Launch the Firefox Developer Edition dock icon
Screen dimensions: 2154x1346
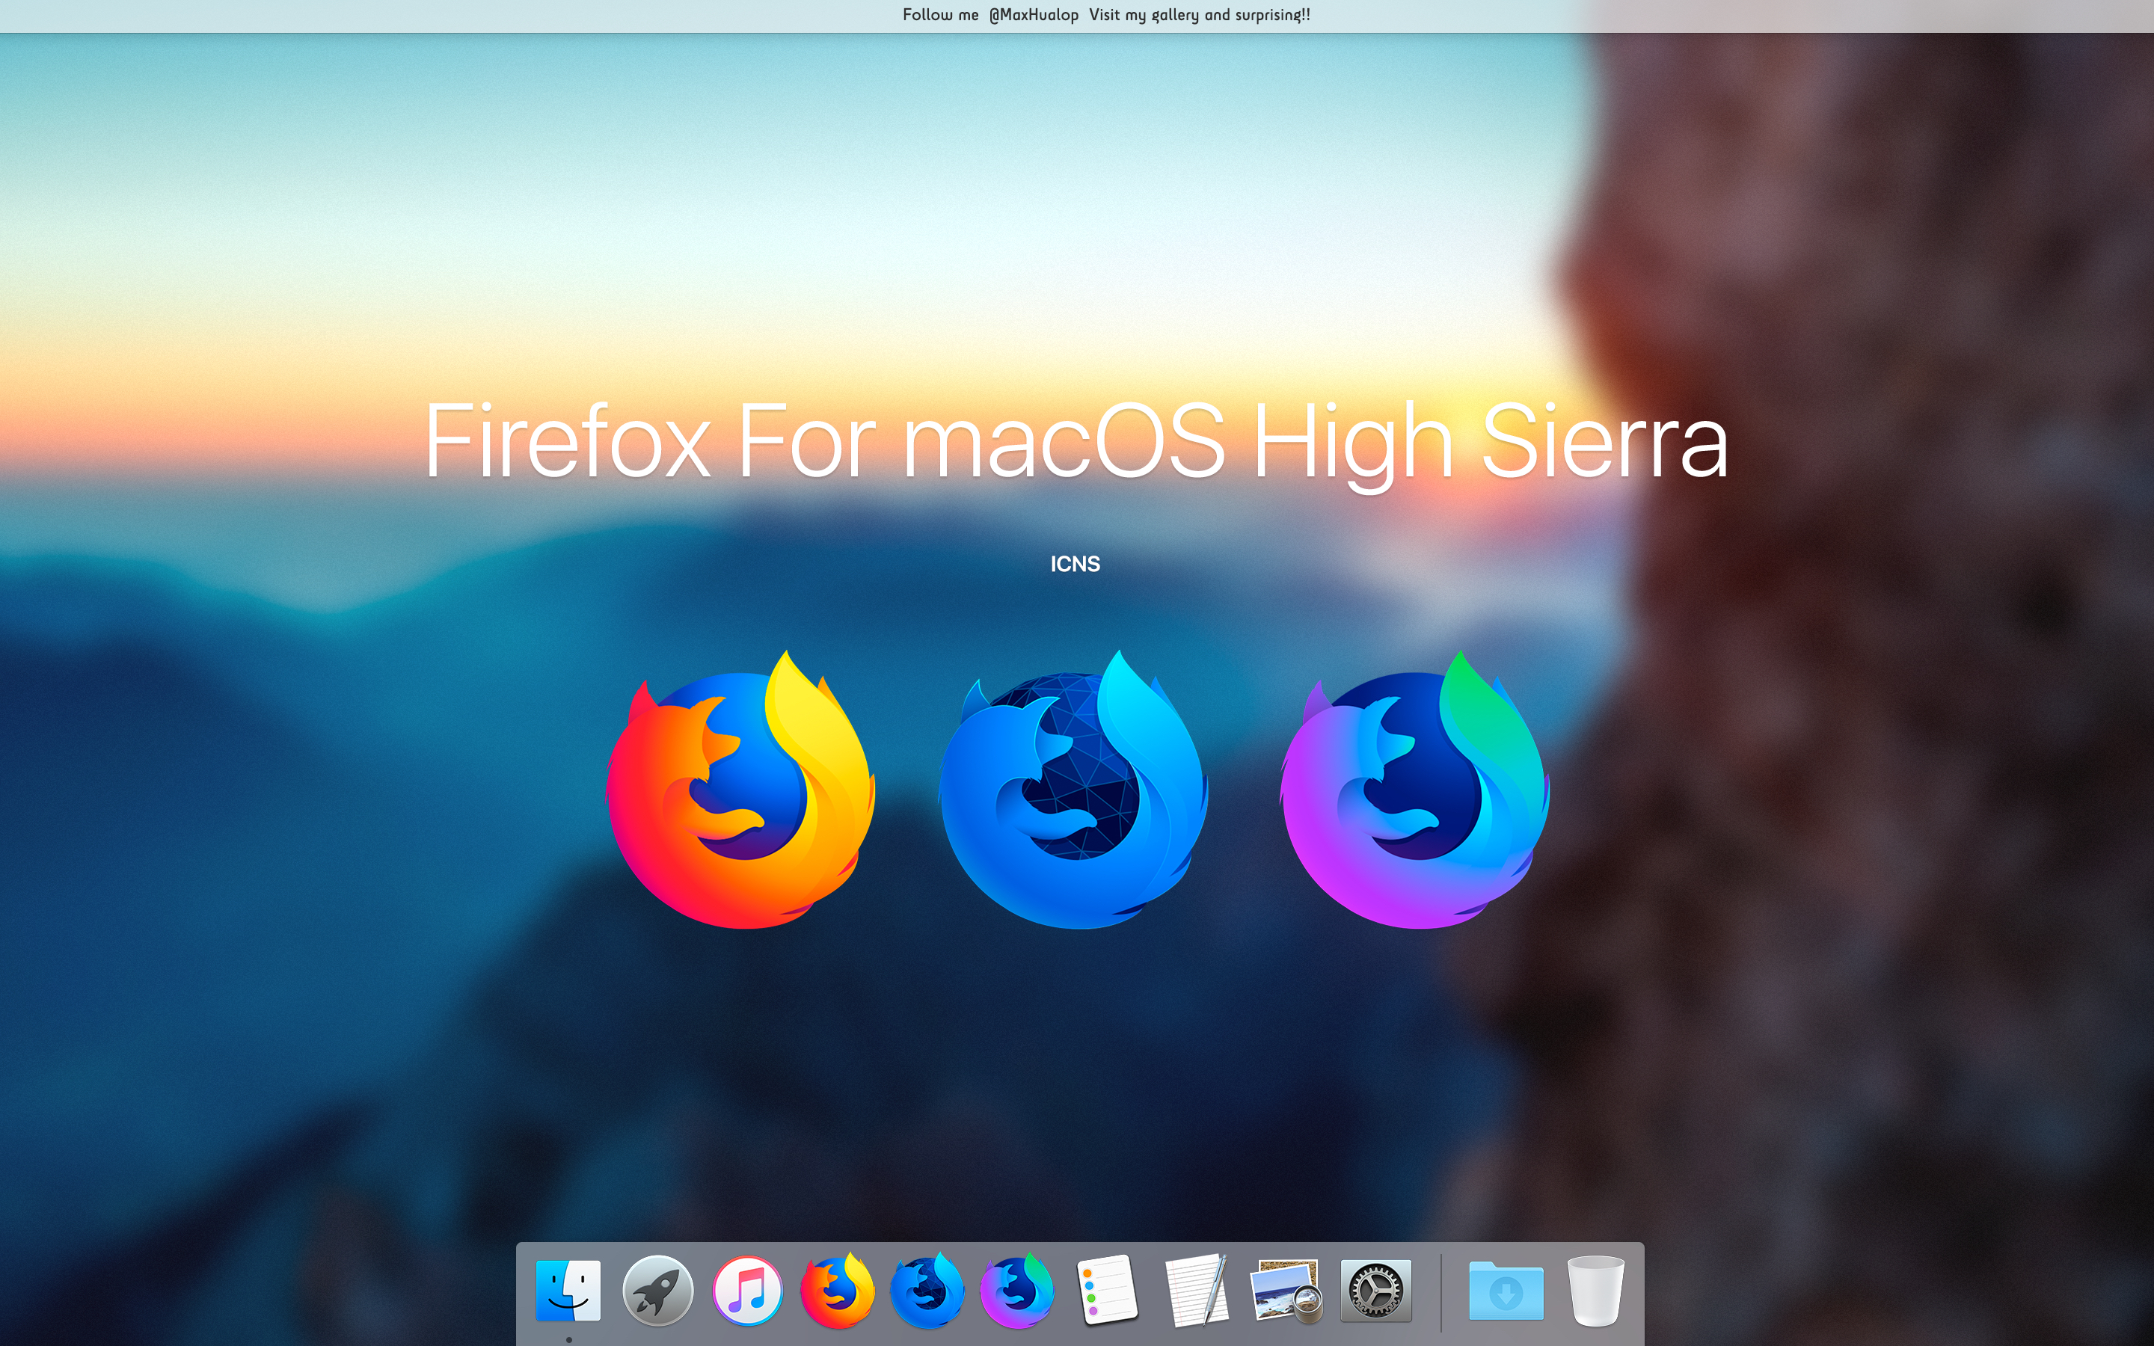tap(926, 1291)
